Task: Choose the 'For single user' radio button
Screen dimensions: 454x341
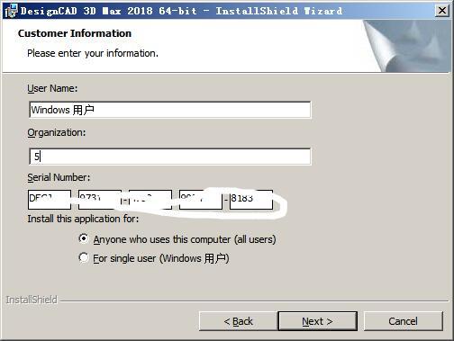Action: pyautogui.click(x=84, y=257)
